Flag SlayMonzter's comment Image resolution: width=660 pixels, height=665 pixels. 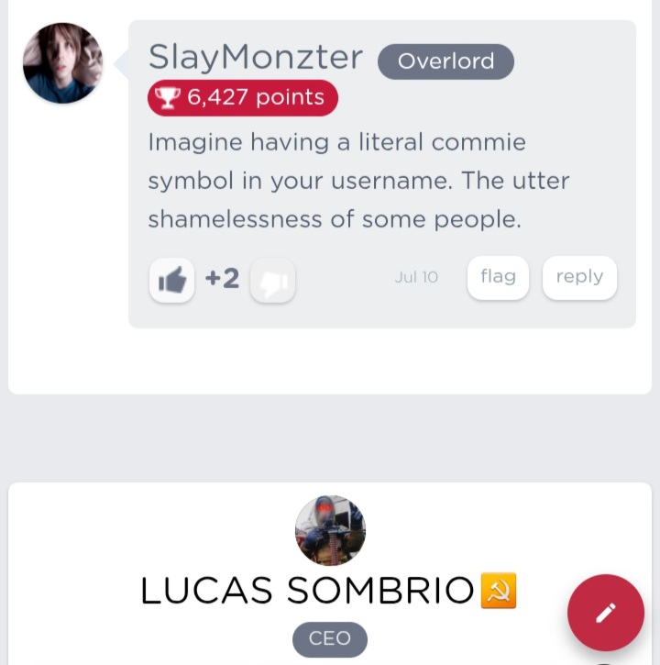coord(498,277)
